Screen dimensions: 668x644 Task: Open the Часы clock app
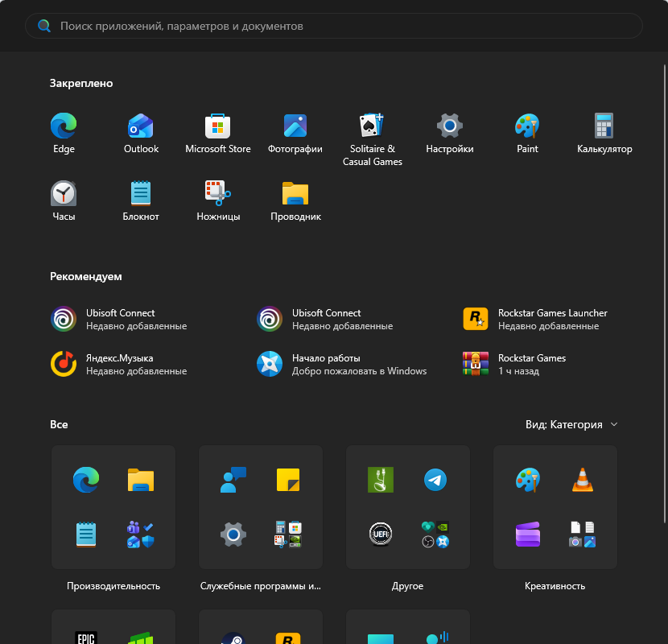pyautogui.click(x=64, y=193)
